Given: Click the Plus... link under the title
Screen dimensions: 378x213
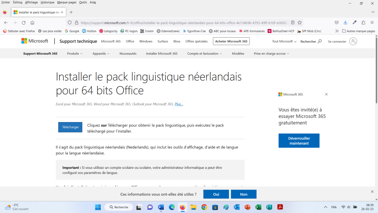Looking at the screenshot, I should [179, 104].
